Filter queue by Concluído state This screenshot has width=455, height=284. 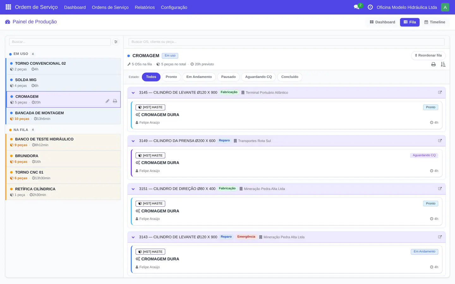(x=290, y=77)
